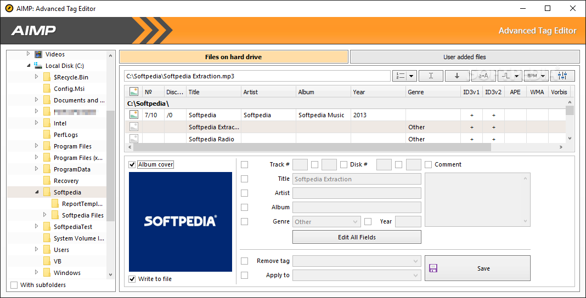Click the Recovery folder icon
586x298 pixels.
(x=47, y=181)
